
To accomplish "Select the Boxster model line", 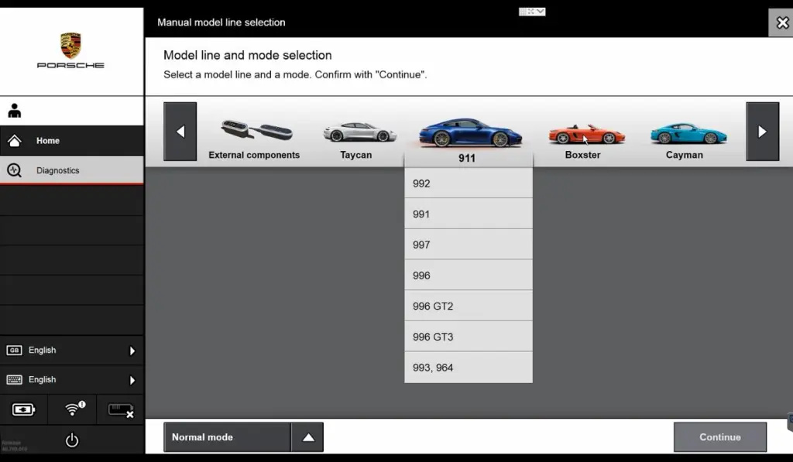I will (583, 140).
